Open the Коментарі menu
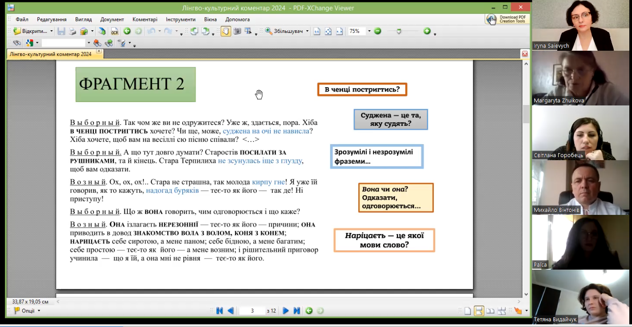The image size is (632, 327). (x=145, y=20)
